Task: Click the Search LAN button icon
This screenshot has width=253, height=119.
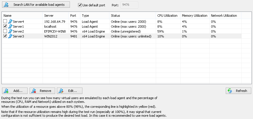Action: (x=6, y=5)
